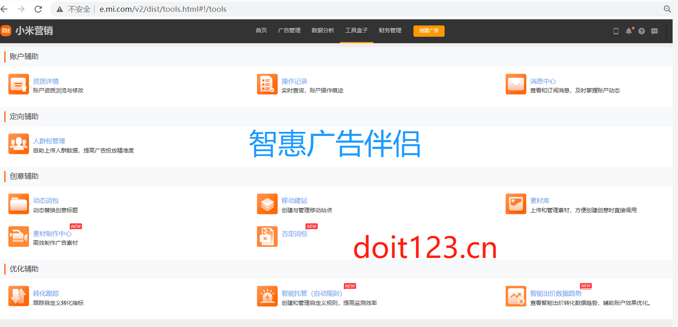The height and width of the screenshot is (327, 678).
Task: Open the help question mark icon
Action: tap(642, 31)
